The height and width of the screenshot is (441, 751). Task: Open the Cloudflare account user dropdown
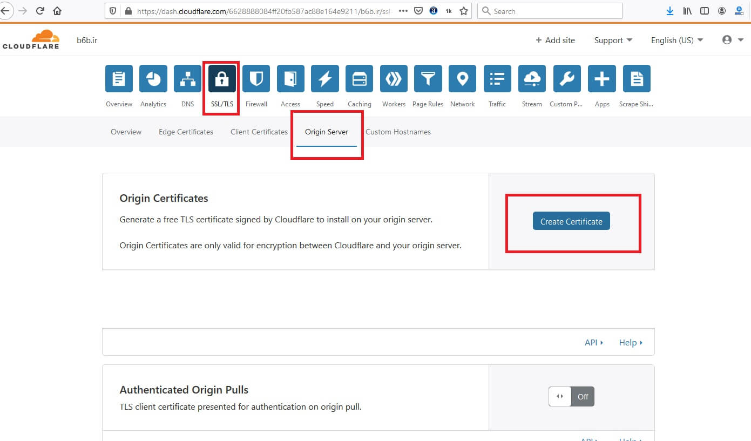[733, 40]
